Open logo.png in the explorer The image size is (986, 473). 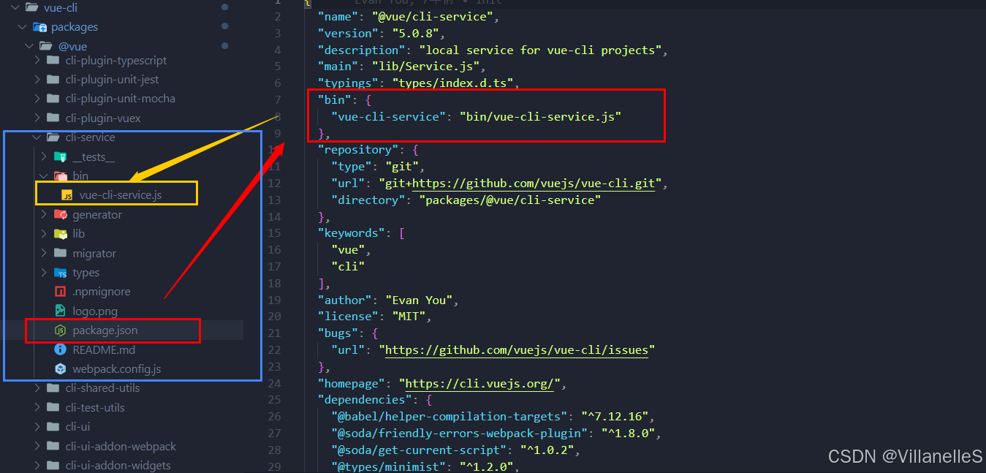coord(95,311)
